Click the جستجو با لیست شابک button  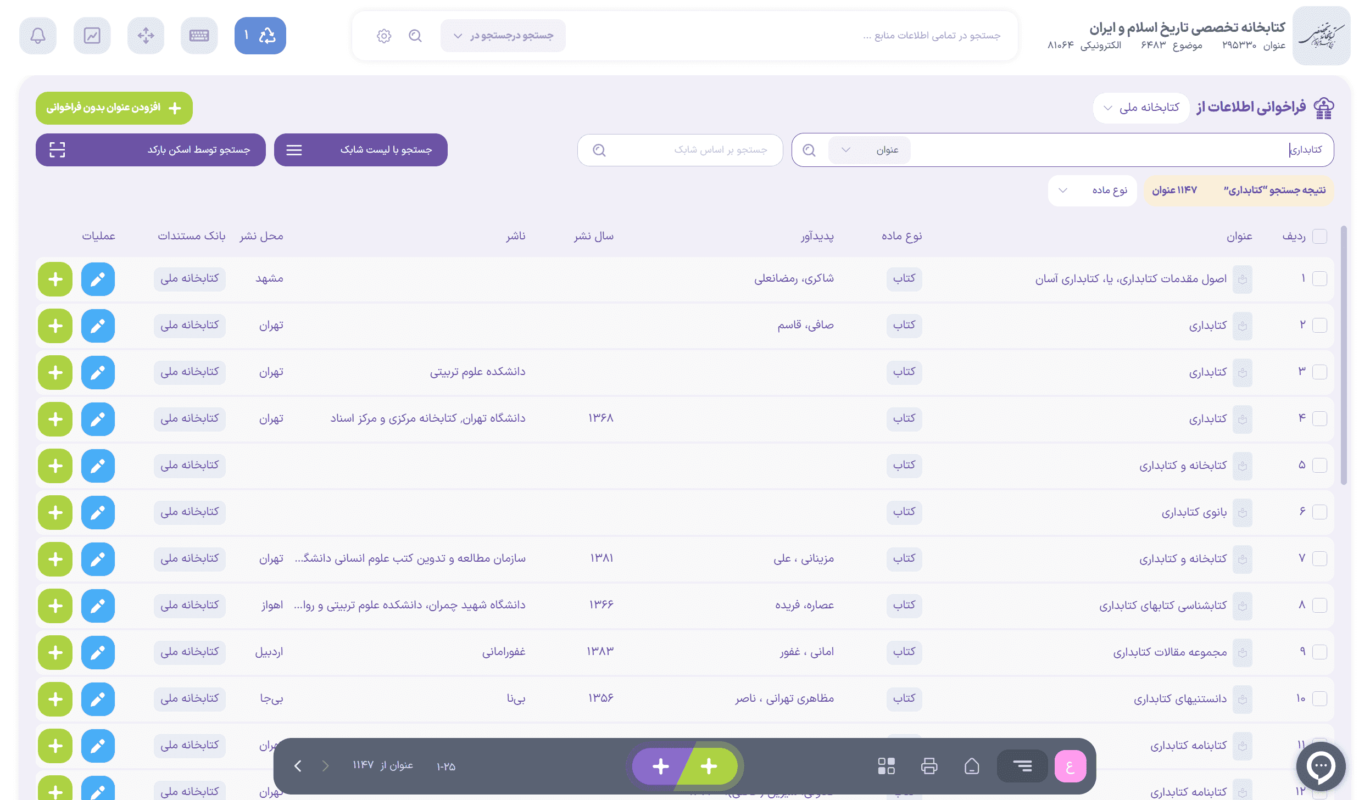coord(360,150)
